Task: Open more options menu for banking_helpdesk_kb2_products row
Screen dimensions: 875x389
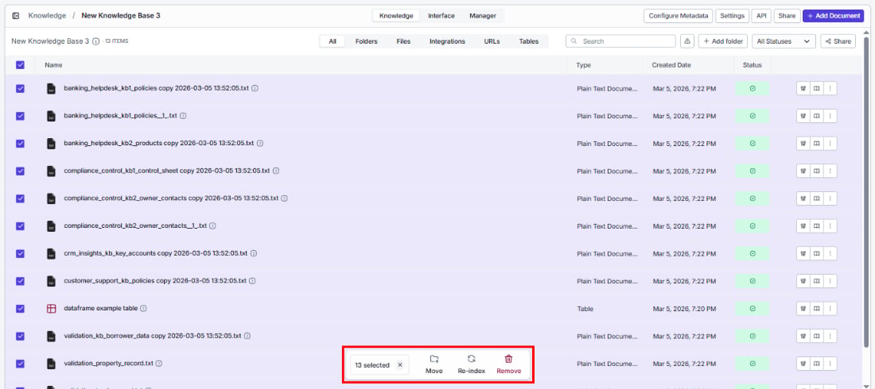Action: click(x=830, y=143)
